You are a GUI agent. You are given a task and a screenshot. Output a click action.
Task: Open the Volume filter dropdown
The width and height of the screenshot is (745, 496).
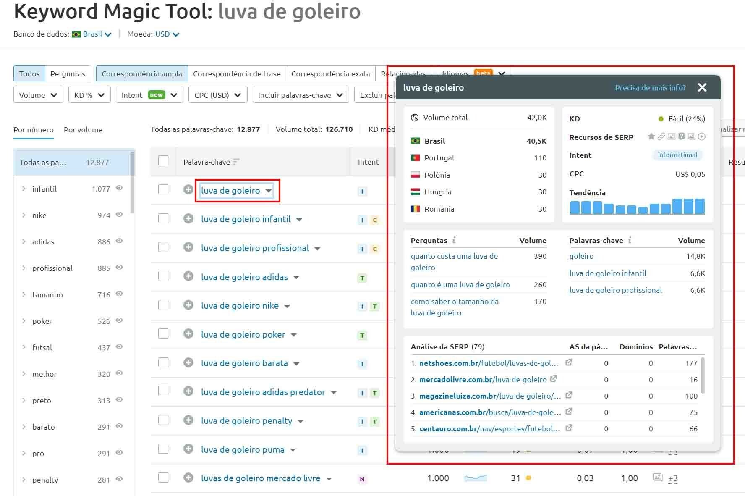38,95
